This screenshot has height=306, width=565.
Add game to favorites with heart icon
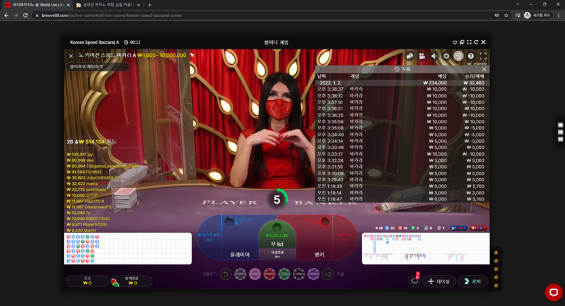[x=455, y=42]
